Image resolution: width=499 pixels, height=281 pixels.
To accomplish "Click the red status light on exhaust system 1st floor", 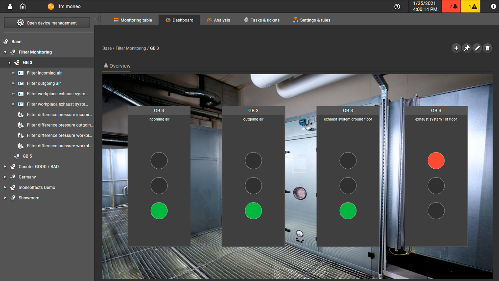I will [x=436, y=160].
